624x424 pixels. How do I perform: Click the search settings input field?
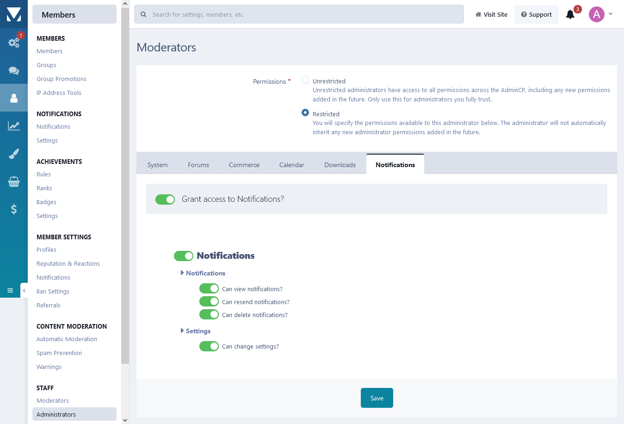(x=299, y=14)
